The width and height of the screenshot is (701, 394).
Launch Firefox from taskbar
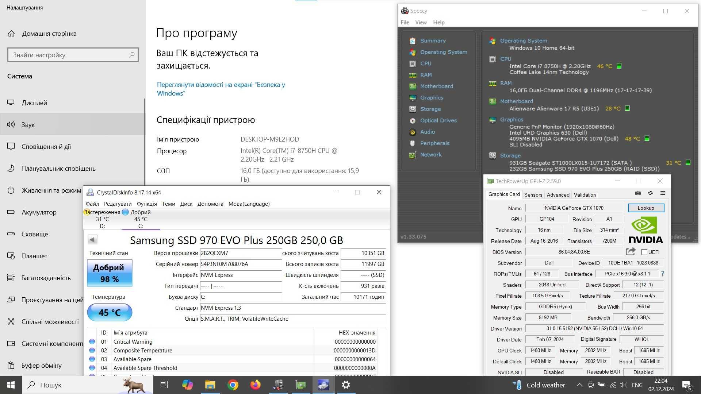[255, 385]
